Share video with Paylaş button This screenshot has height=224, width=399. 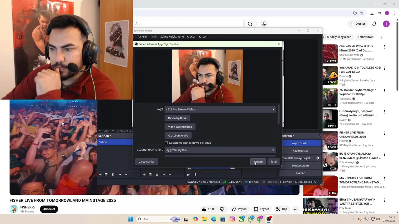pos(239,209)
